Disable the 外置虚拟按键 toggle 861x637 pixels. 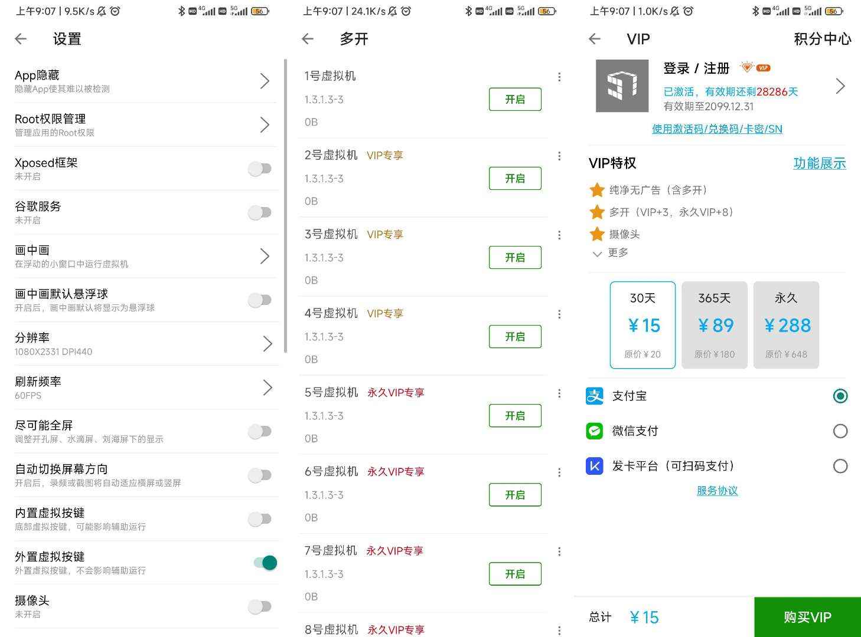click(263, 563)
